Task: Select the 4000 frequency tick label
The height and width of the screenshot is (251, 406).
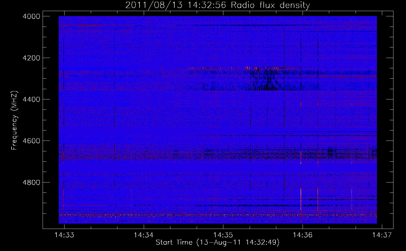Action: point(31,16)
